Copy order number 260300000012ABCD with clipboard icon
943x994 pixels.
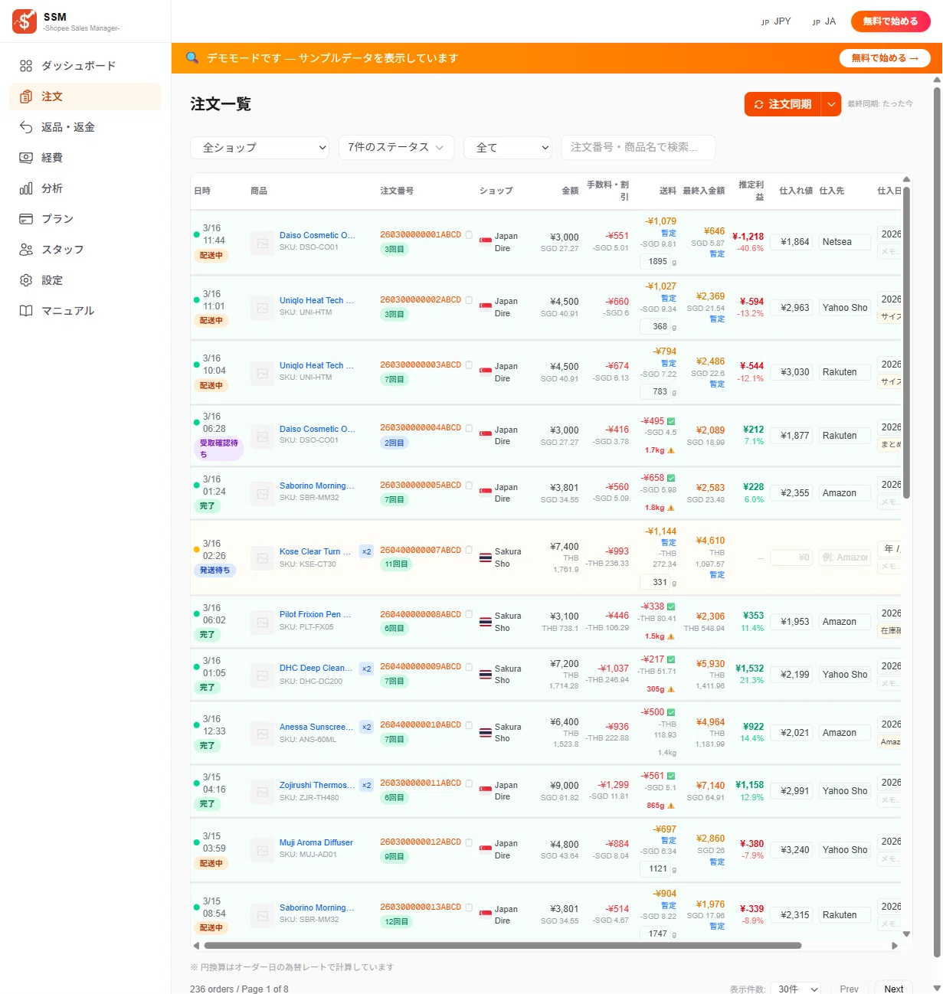pyautogui.click(x=469, y=842)
